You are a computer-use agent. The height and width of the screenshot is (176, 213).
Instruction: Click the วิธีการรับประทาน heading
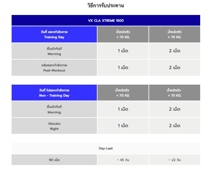click(105, 5)
